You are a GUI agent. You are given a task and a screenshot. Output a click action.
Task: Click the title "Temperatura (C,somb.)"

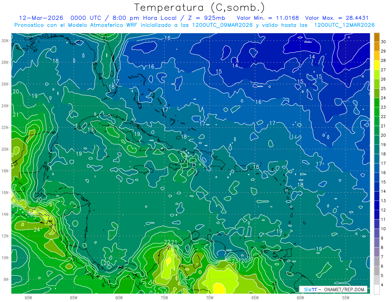coord(200,7)
